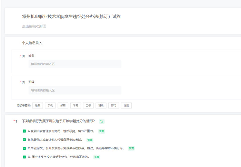
Task: Add the 部门 sub-question button
Action: coord(113,106)
